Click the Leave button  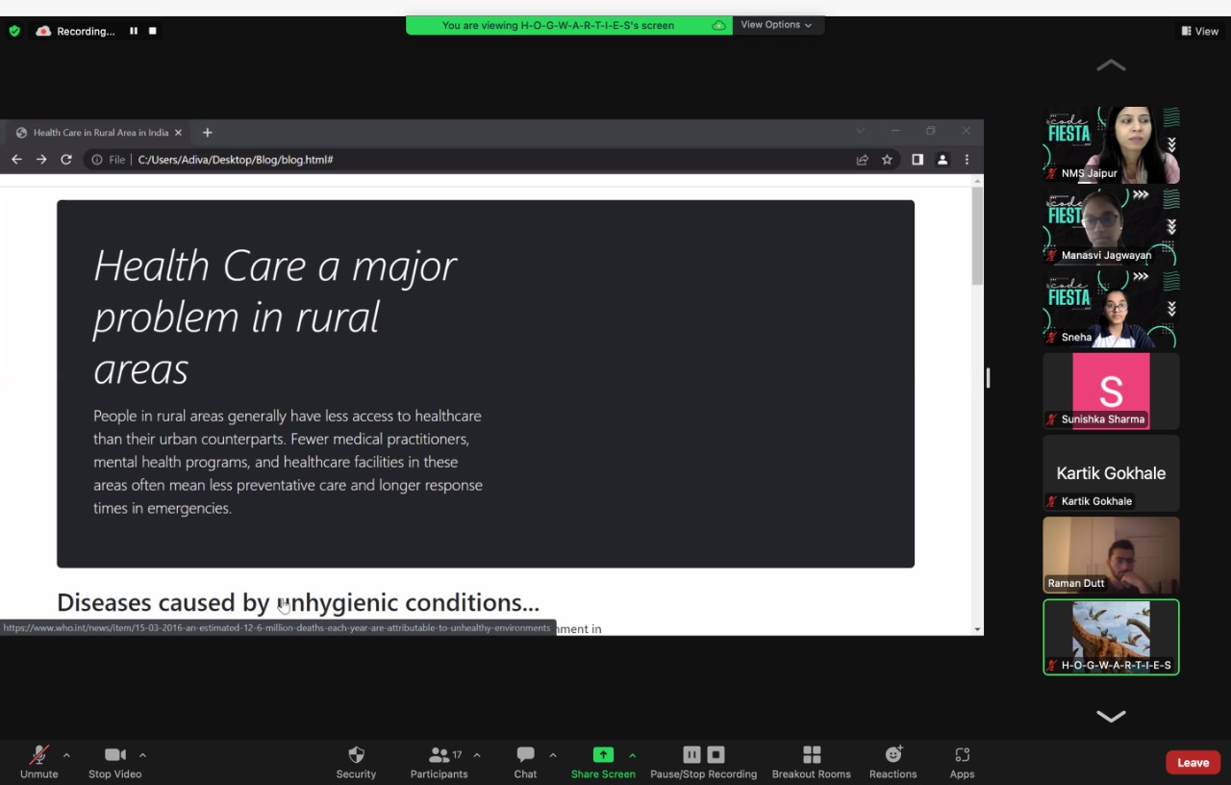[1193, 762]
